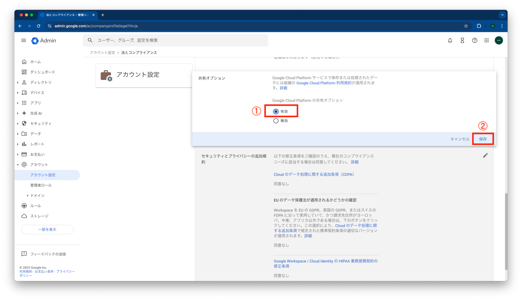This screenshot has height=300, width=522.
Task: Select 管理者ロール in the sidebar
Action: click(41, 185)
